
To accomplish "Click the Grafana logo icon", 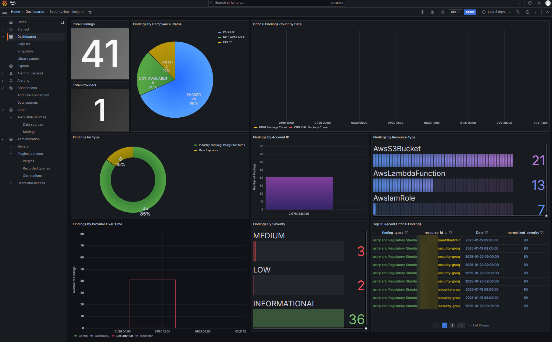I will coord(5,3).
